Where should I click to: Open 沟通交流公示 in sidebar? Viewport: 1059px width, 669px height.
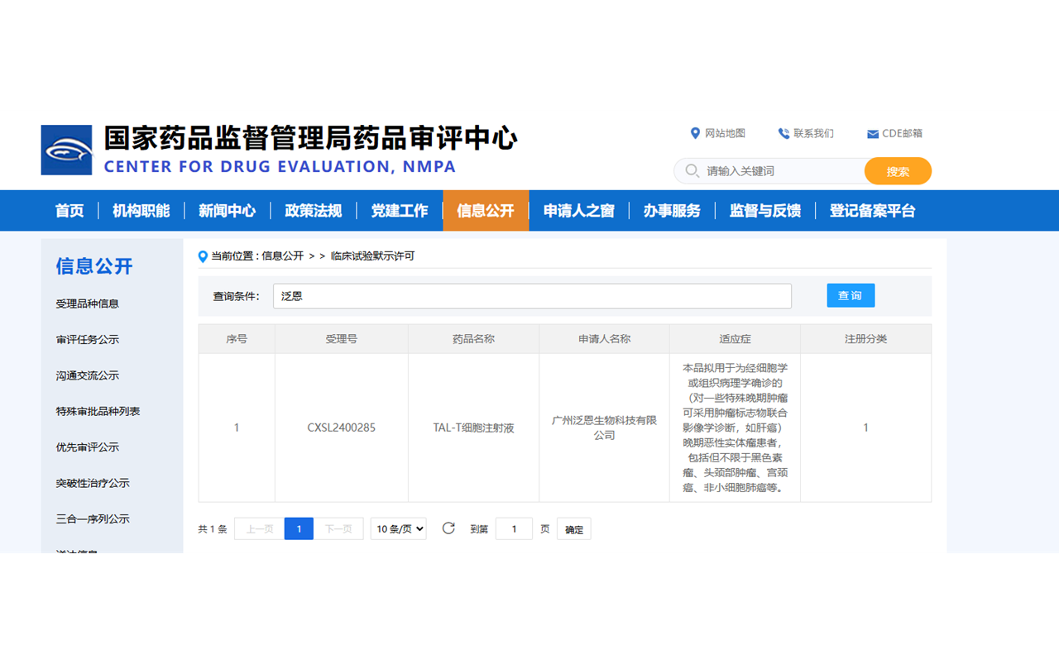coord(88,375)
